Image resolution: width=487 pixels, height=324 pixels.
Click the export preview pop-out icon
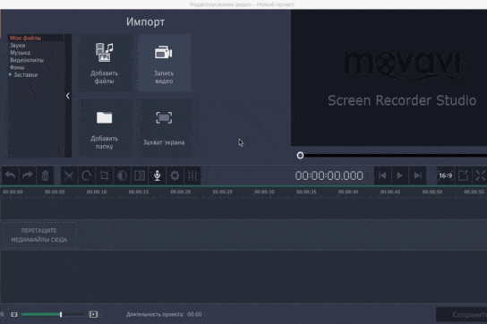point(463,175)
